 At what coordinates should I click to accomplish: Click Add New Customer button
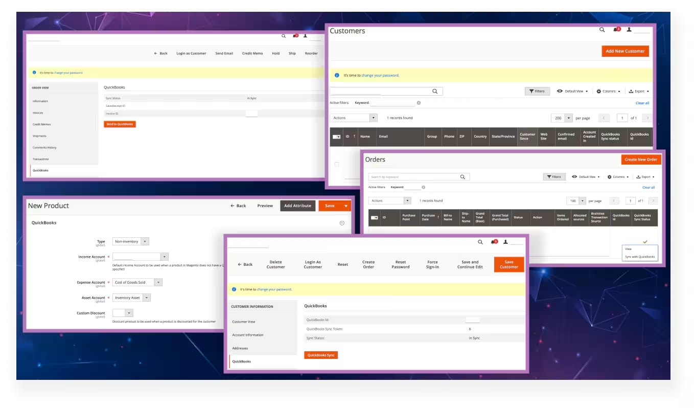pos(625,51)
